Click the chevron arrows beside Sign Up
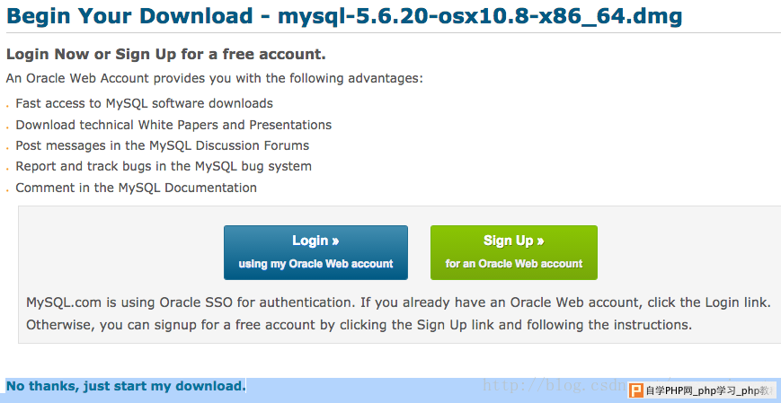The image size is (781, 403). (x=540, y=241)
